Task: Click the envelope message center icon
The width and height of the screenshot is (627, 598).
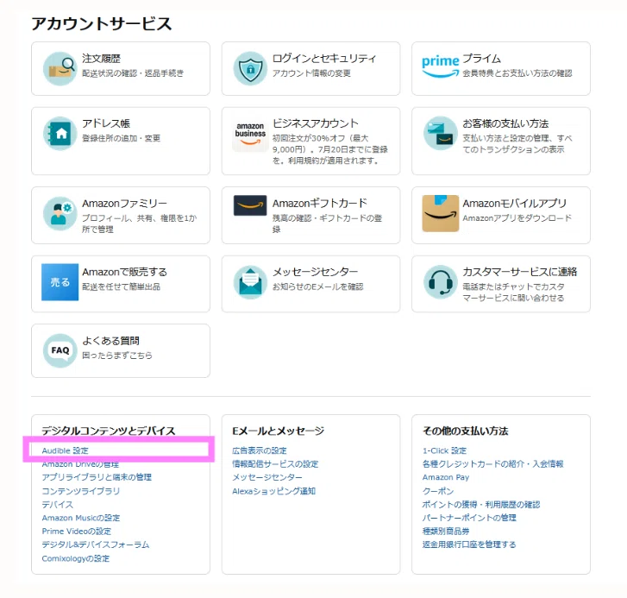Action: [x=250, y=282]
